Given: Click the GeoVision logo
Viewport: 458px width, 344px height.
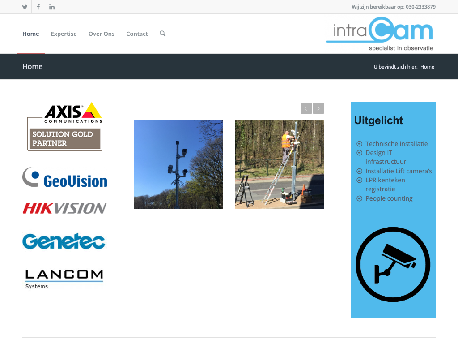Looking at the screenshot, I should coord(65,177).
